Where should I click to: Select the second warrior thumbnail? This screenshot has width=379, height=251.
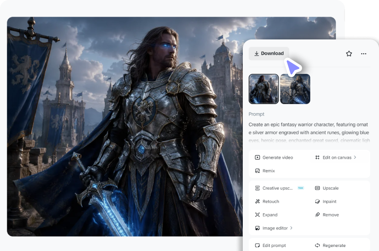(x=295, y=89)
